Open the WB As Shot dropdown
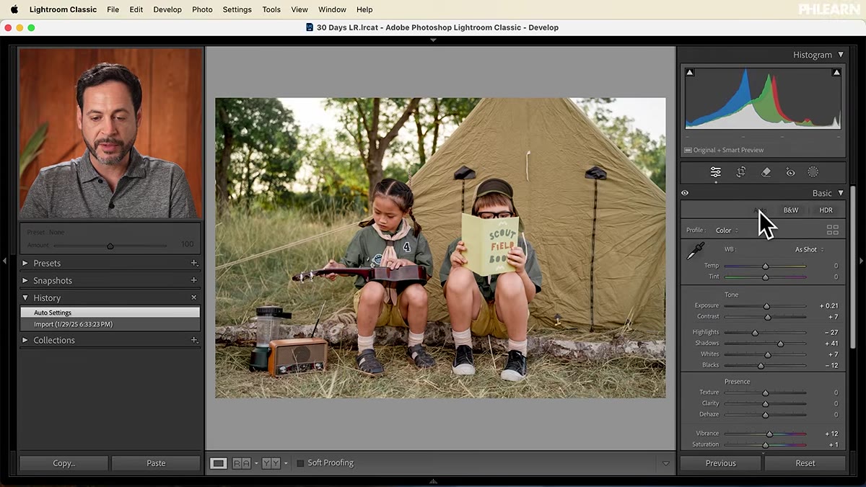Image resolution: width=866 pixels, height=487 pixels. pyautogui.click(x=809, y=250)
